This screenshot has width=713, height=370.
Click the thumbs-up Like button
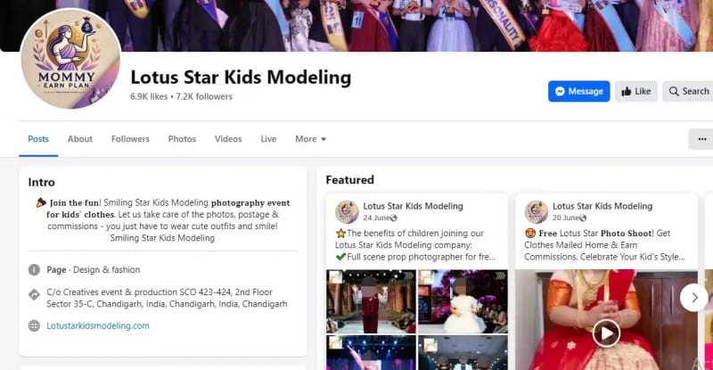636,92
